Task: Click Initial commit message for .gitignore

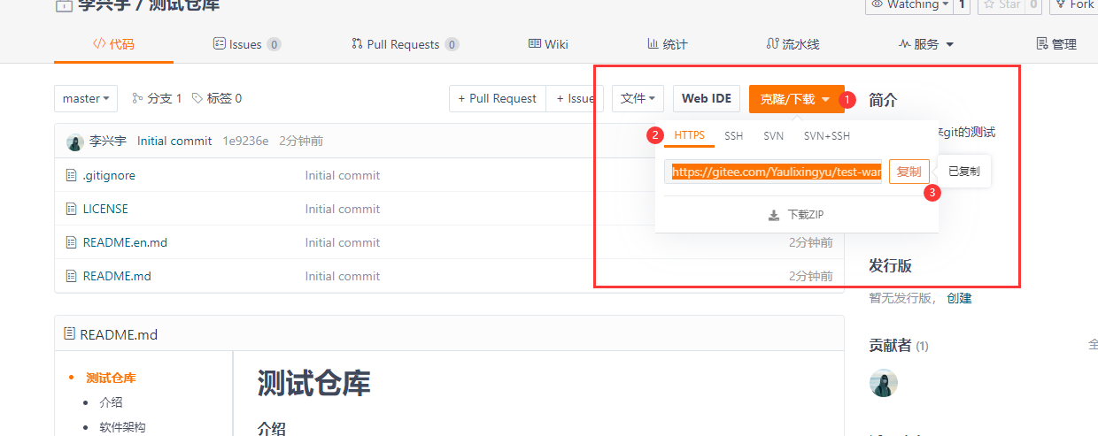Action: (343, 175)
